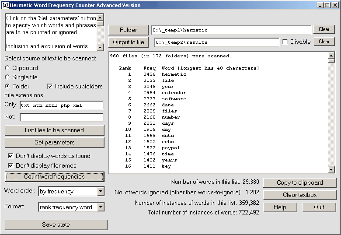Click the Clear textbox button
The image size is (341, 235).
pyautogui.click(x=299, y=195)
